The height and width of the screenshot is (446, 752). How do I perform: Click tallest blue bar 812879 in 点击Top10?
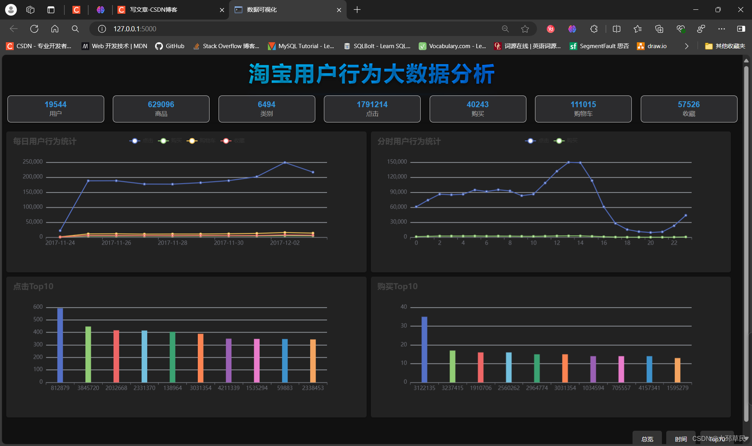point(60,344)
